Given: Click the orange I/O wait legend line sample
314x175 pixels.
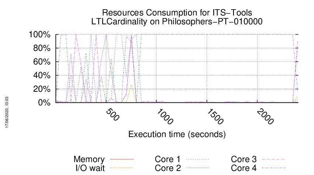Looking at the screenshot, I should click(x=122, y=168).
